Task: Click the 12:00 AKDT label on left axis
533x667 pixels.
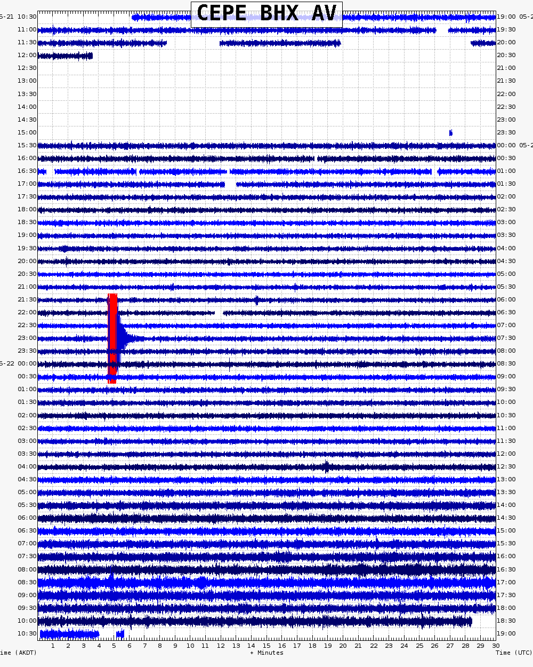Action: [27, 55]
